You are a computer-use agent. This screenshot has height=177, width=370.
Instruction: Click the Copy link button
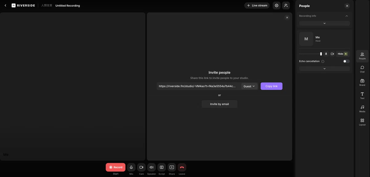pos(271,86)
